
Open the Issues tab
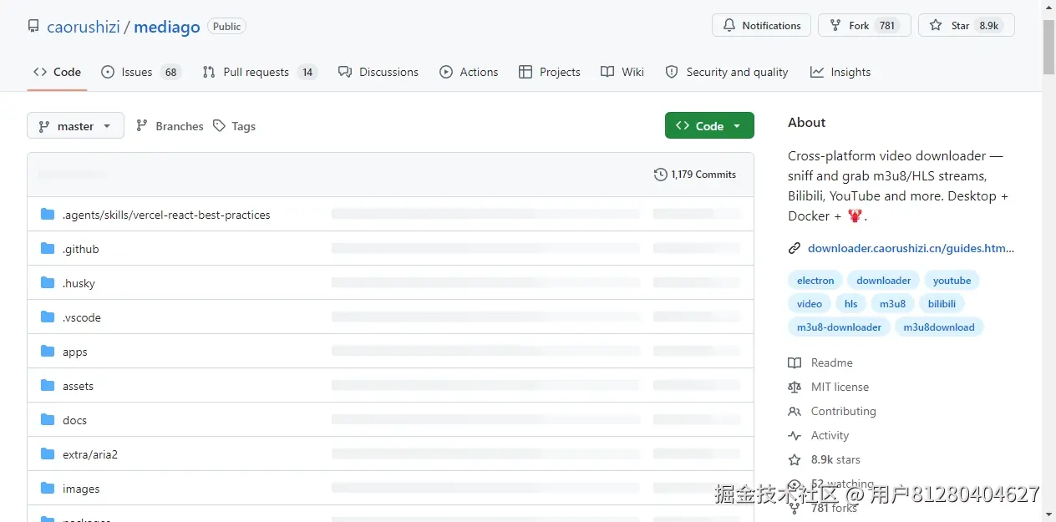click(140, 72)
